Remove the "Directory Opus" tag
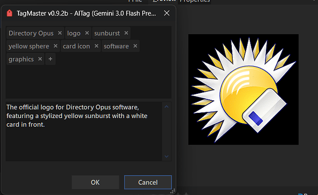 [x=59, y=33]
